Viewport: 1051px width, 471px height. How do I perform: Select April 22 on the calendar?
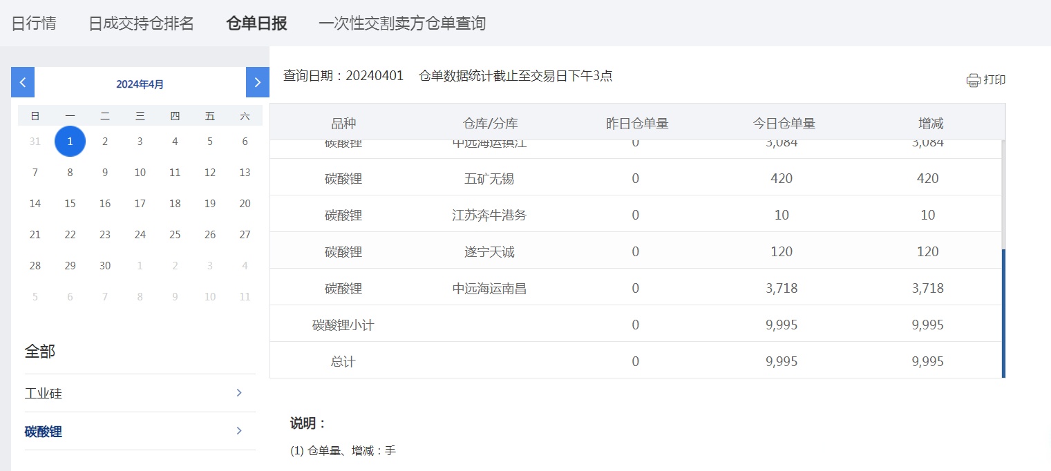(x=70, y=234)
